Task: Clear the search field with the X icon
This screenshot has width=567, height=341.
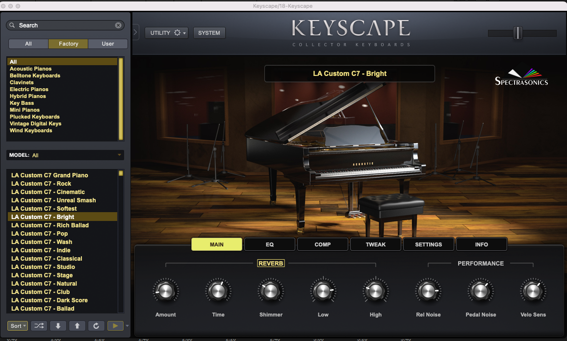Action: (x=118, y=25)
